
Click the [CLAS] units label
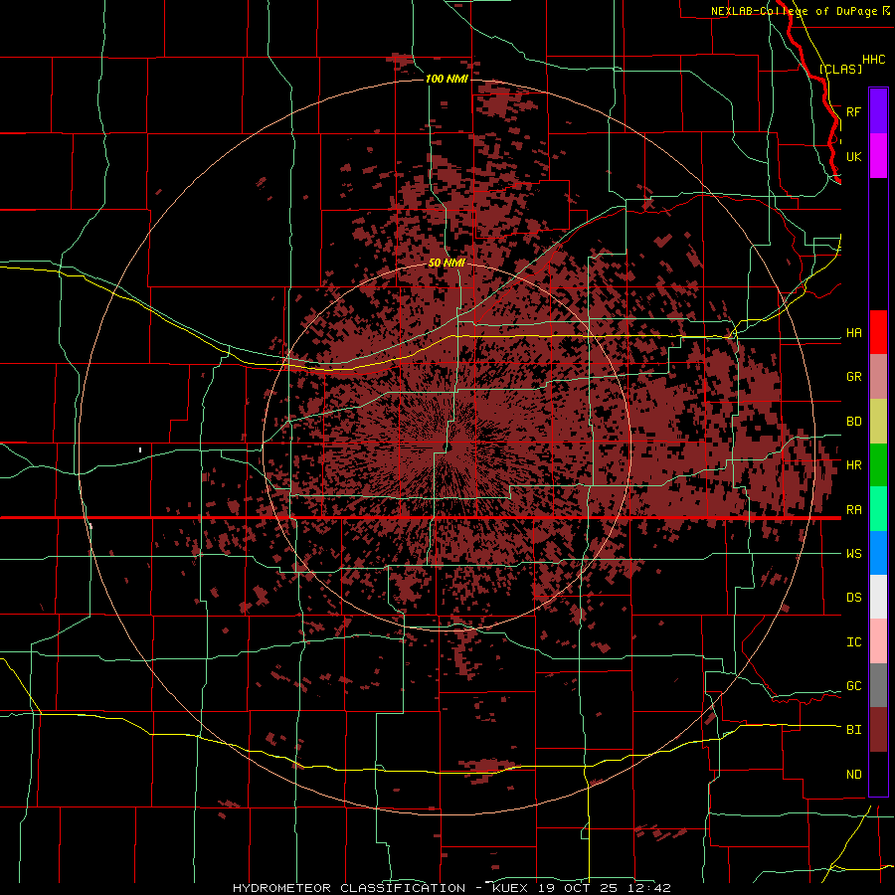pyautogui.click(x=840, y=69)
